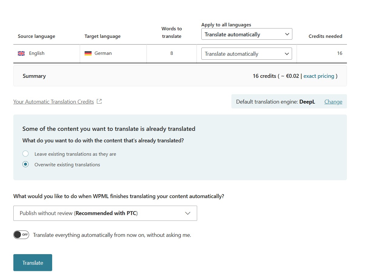This screenshot has width=380, height=272.
Task: Click the chevron on the Apply to all languages dropdown
Action: [x=287, y=34]
